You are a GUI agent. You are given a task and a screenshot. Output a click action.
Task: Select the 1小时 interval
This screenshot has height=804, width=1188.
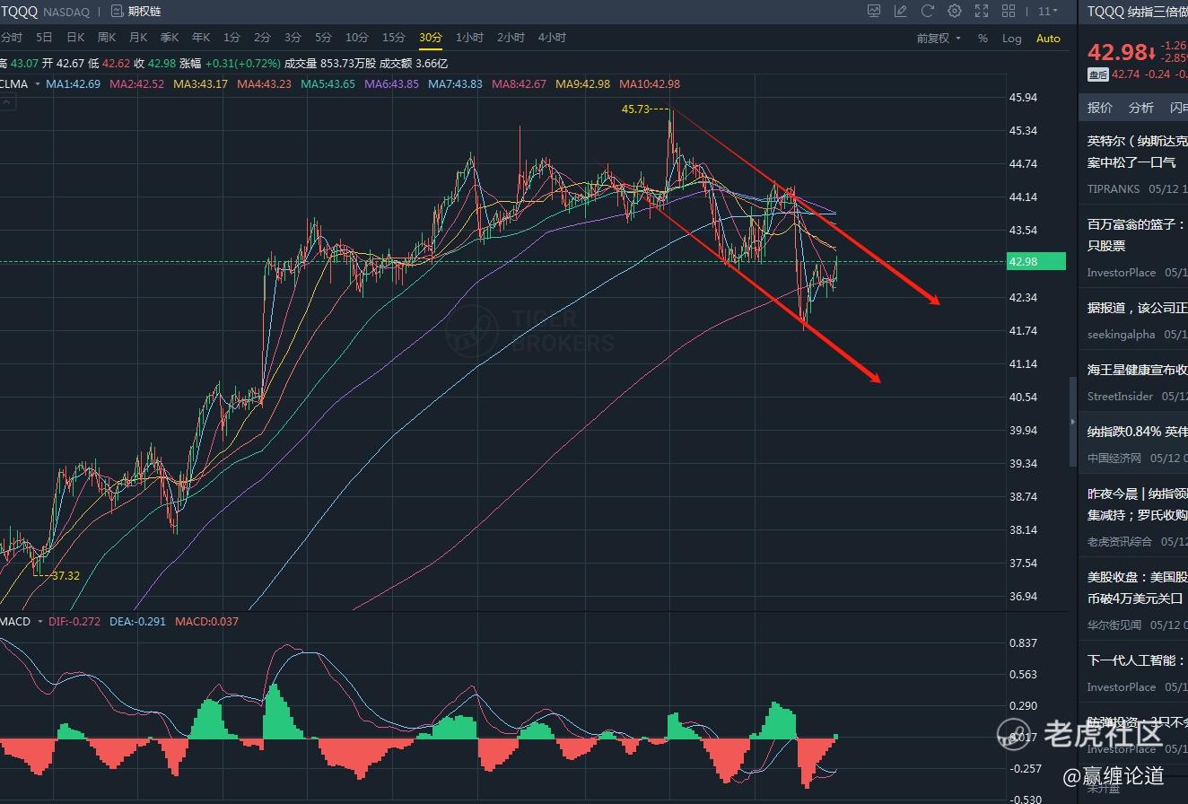coord(469,38)
